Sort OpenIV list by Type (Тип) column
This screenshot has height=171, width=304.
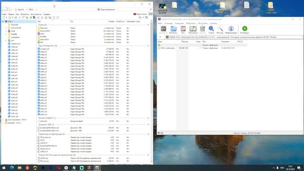[72, 21]
